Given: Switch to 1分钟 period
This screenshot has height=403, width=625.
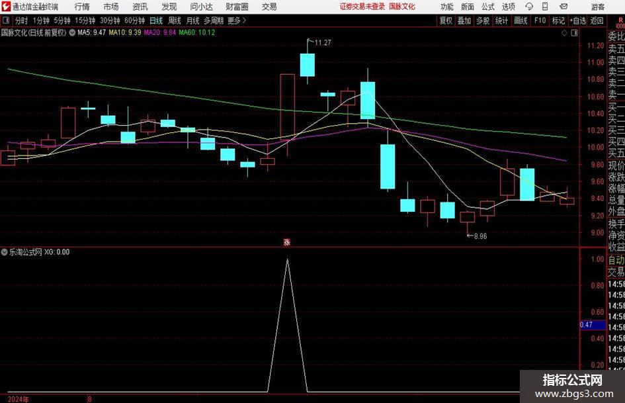Looking at the screenshot, I should [x=41, y=21].
